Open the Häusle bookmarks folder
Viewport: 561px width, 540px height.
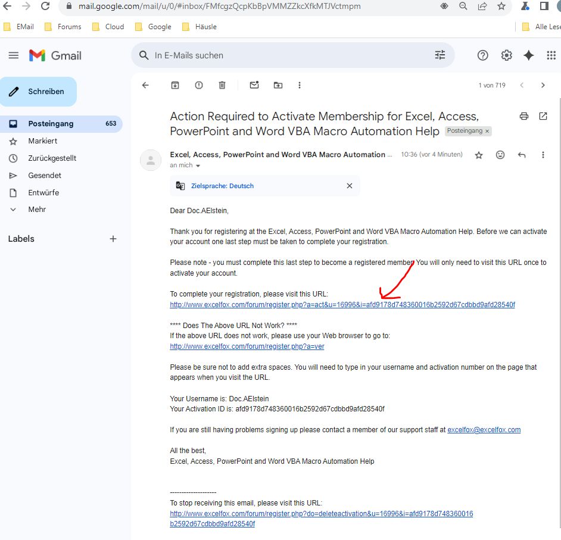(200, 27)
